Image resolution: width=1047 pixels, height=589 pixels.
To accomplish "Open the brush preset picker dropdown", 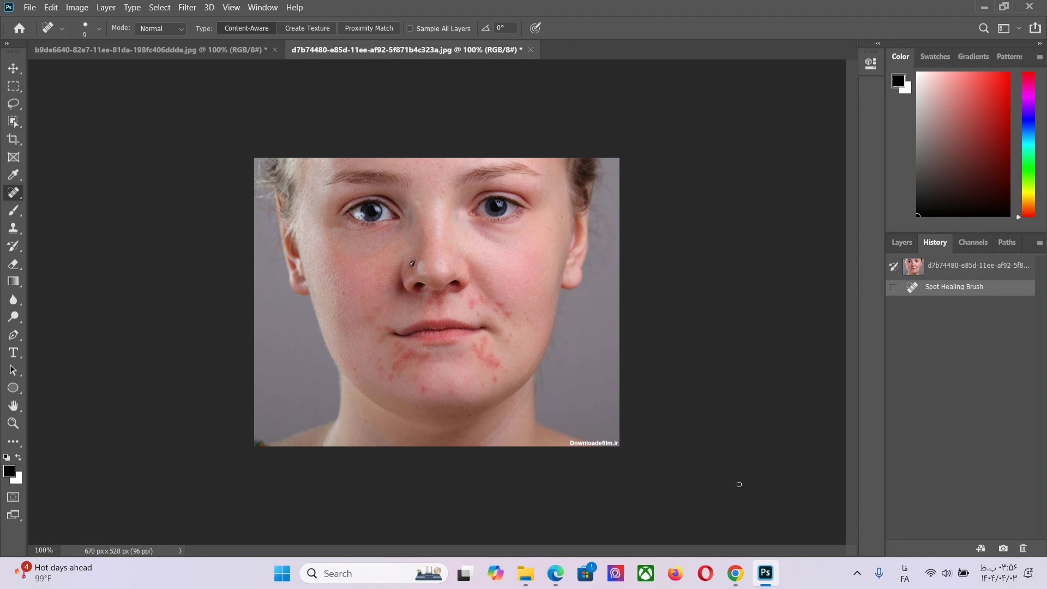I will 99,28.
